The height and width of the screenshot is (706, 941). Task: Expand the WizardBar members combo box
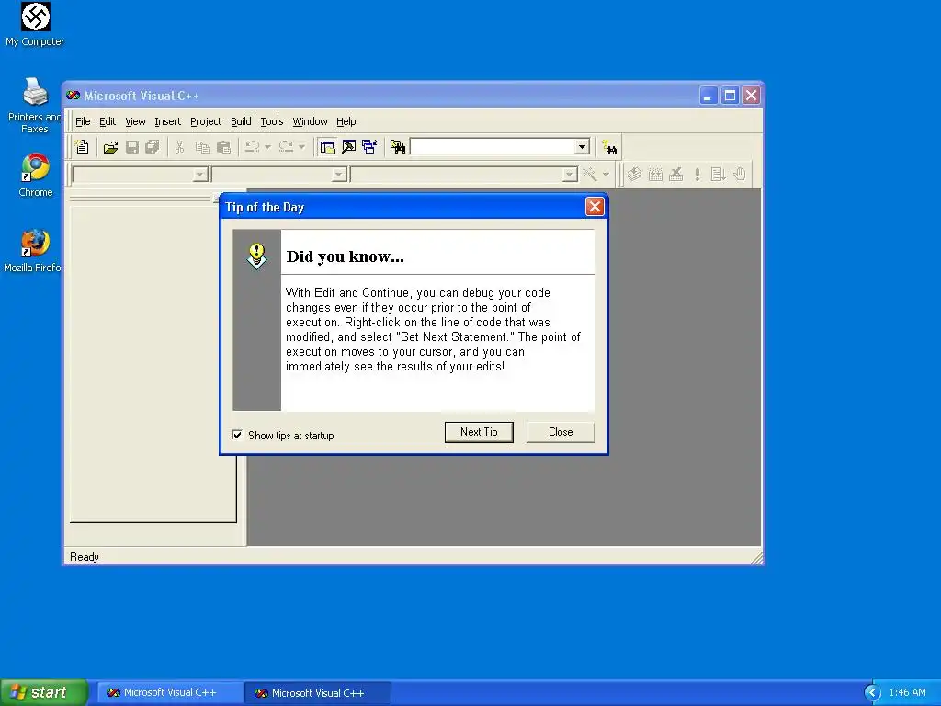pos(570,175)
